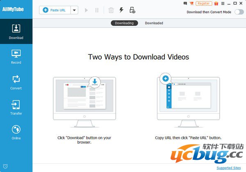The height and width of the screenshot is (172, 246).
Task: Switch to the Downloading tab
Action: point(124,23)
